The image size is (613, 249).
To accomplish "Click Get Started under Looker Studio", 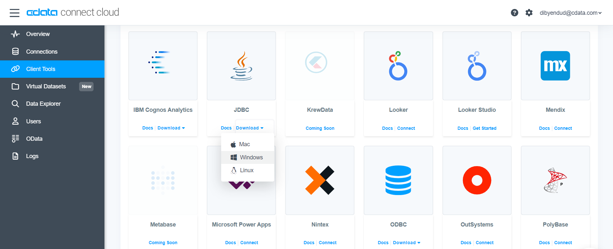I will click(484, 128).
